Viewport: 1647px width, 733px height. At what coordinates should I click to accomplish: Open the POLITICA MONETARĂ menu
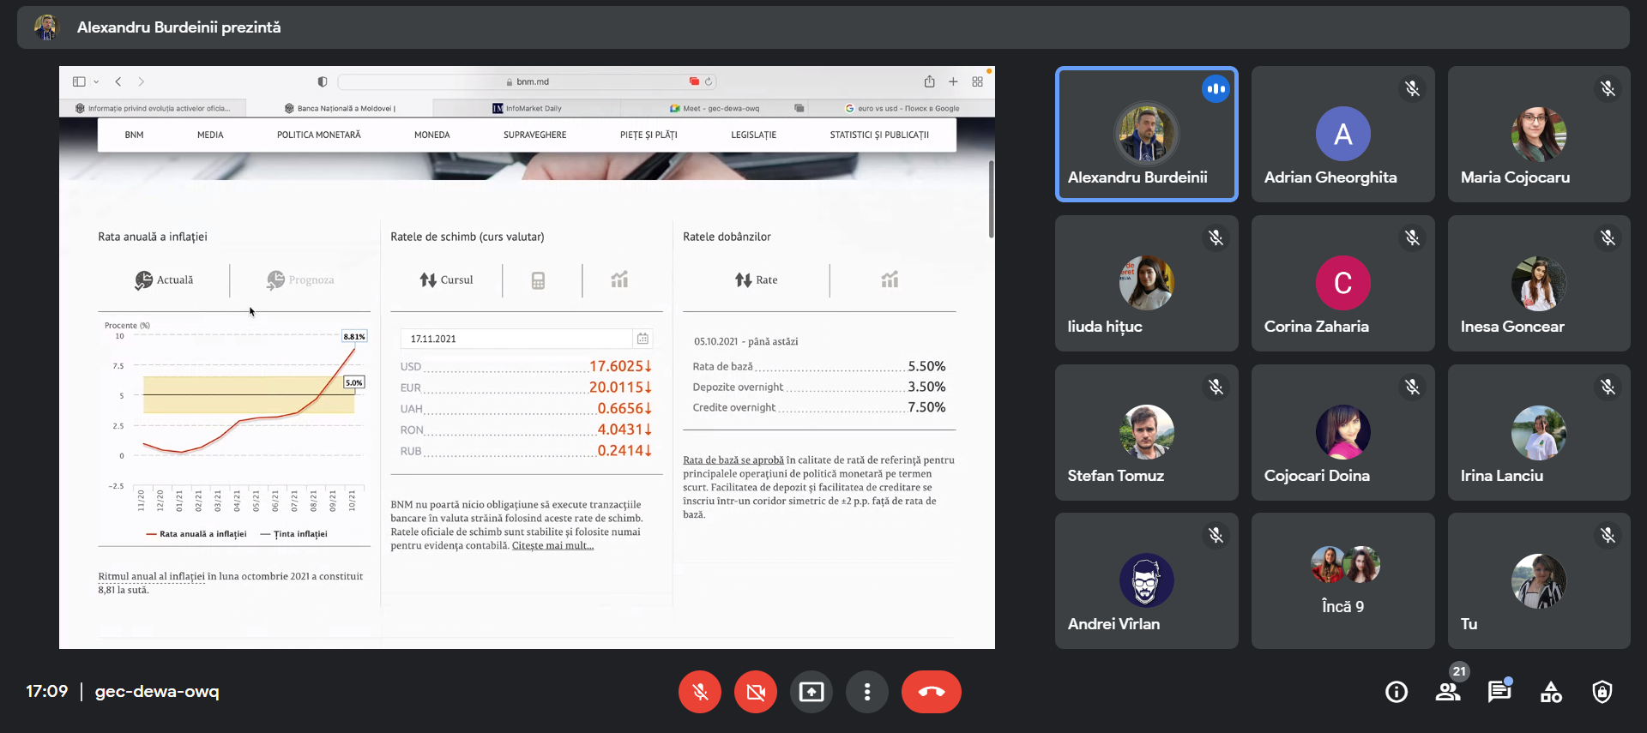tap(318, 135)
